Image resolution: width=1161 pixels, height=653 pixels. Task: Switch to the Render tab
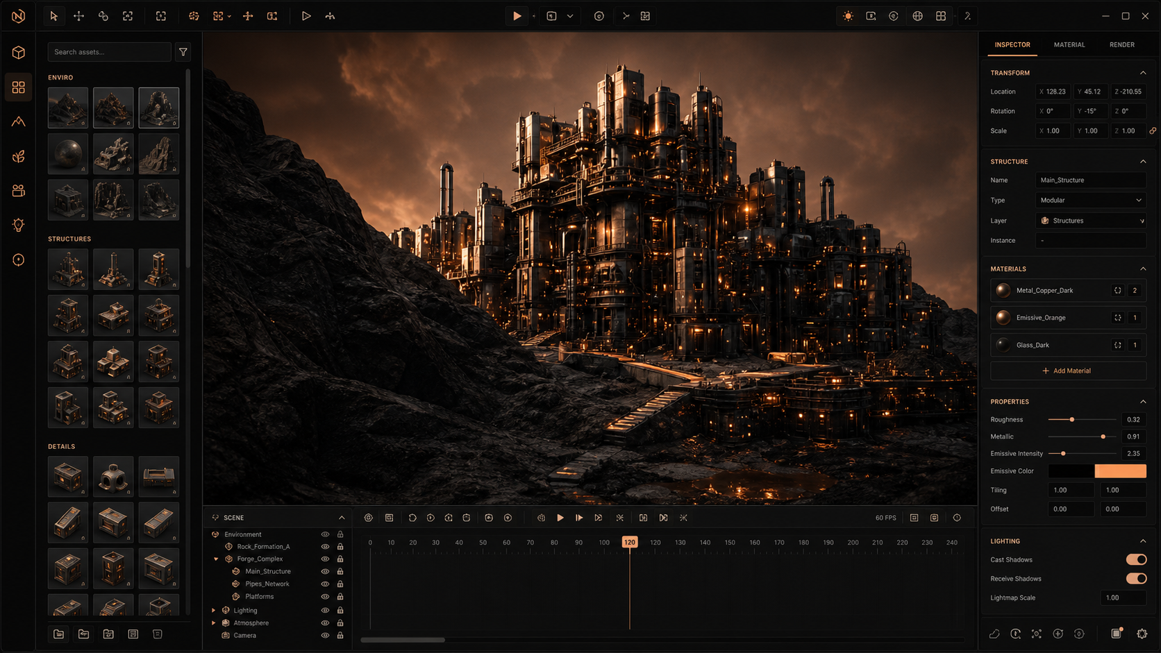pyautogui.click(x=1122, y=45)
